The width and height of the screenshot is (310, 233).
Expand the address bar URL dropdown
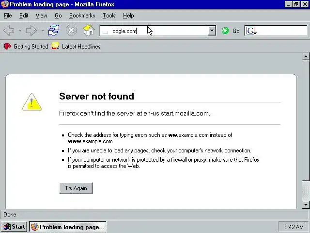(212, 31)
